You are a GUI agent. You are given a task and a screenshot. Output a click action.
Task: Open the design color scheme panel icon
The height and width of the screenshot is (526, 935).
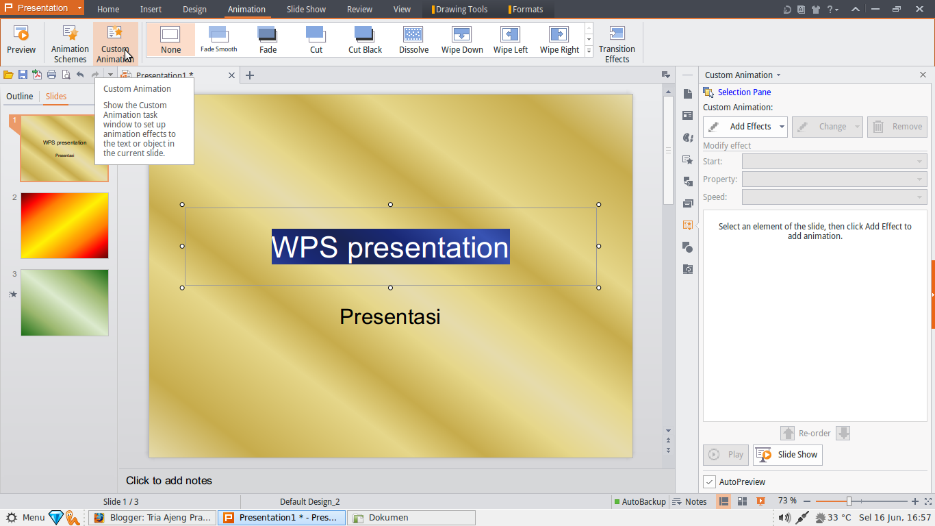point(687,138)
